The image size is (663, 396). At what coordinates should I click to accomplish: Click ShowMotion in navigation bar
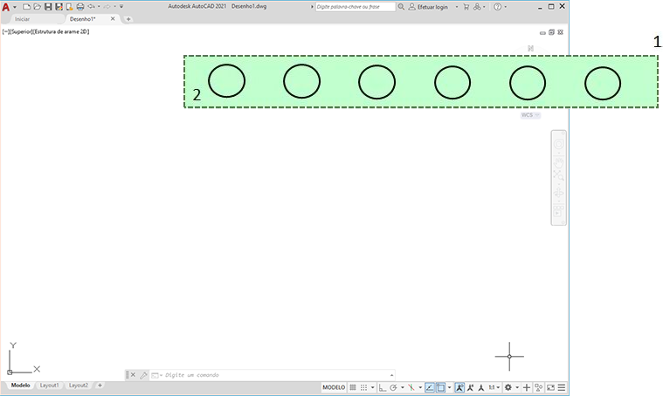click(x=558, y=211)
